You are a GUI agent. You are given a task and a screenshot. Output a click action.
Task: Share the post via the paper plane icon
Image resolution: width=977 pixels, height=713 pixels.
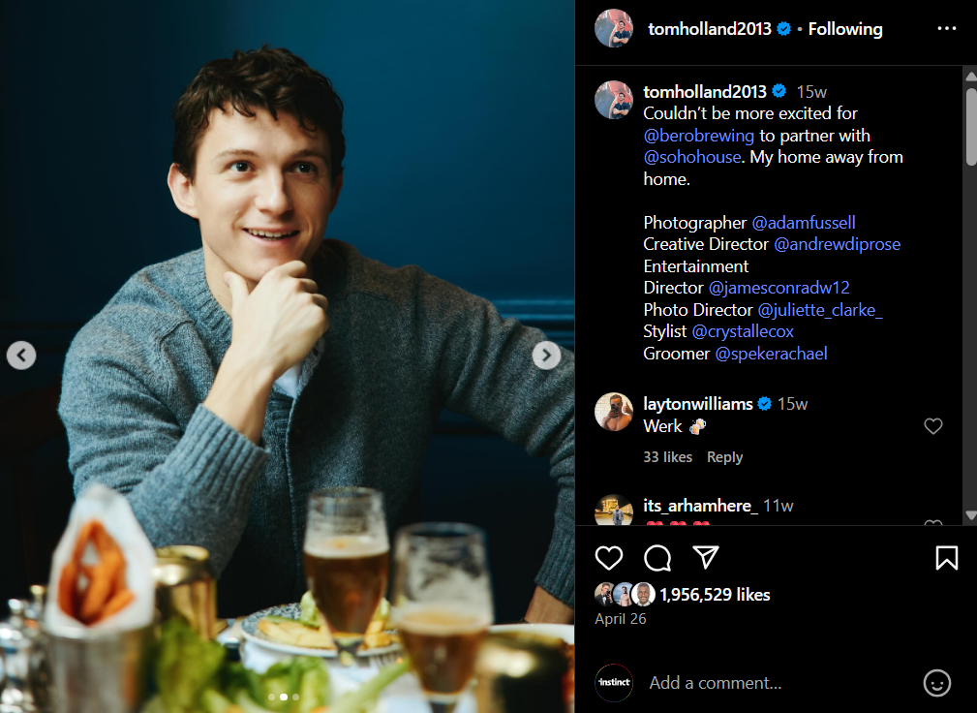pos(705,557)
